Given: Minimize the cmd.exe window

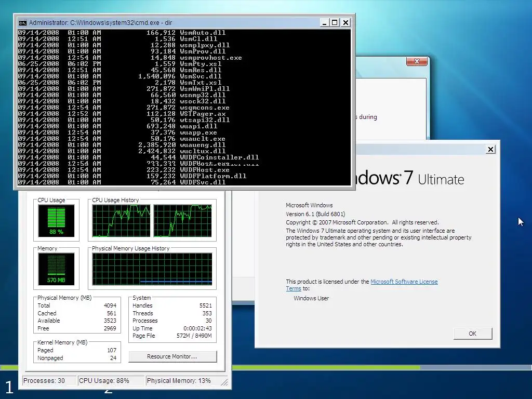Looking at the screenshot, I should coord(325,23).
